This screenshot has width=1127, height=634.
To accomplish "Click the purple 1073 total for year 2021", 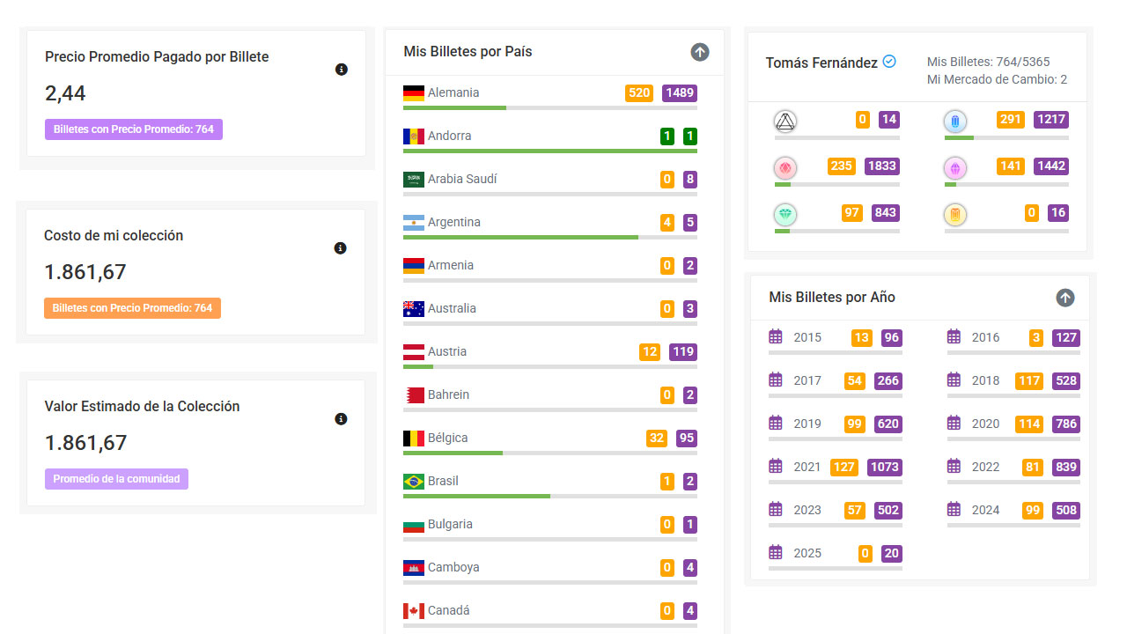I will coord(884,467).
